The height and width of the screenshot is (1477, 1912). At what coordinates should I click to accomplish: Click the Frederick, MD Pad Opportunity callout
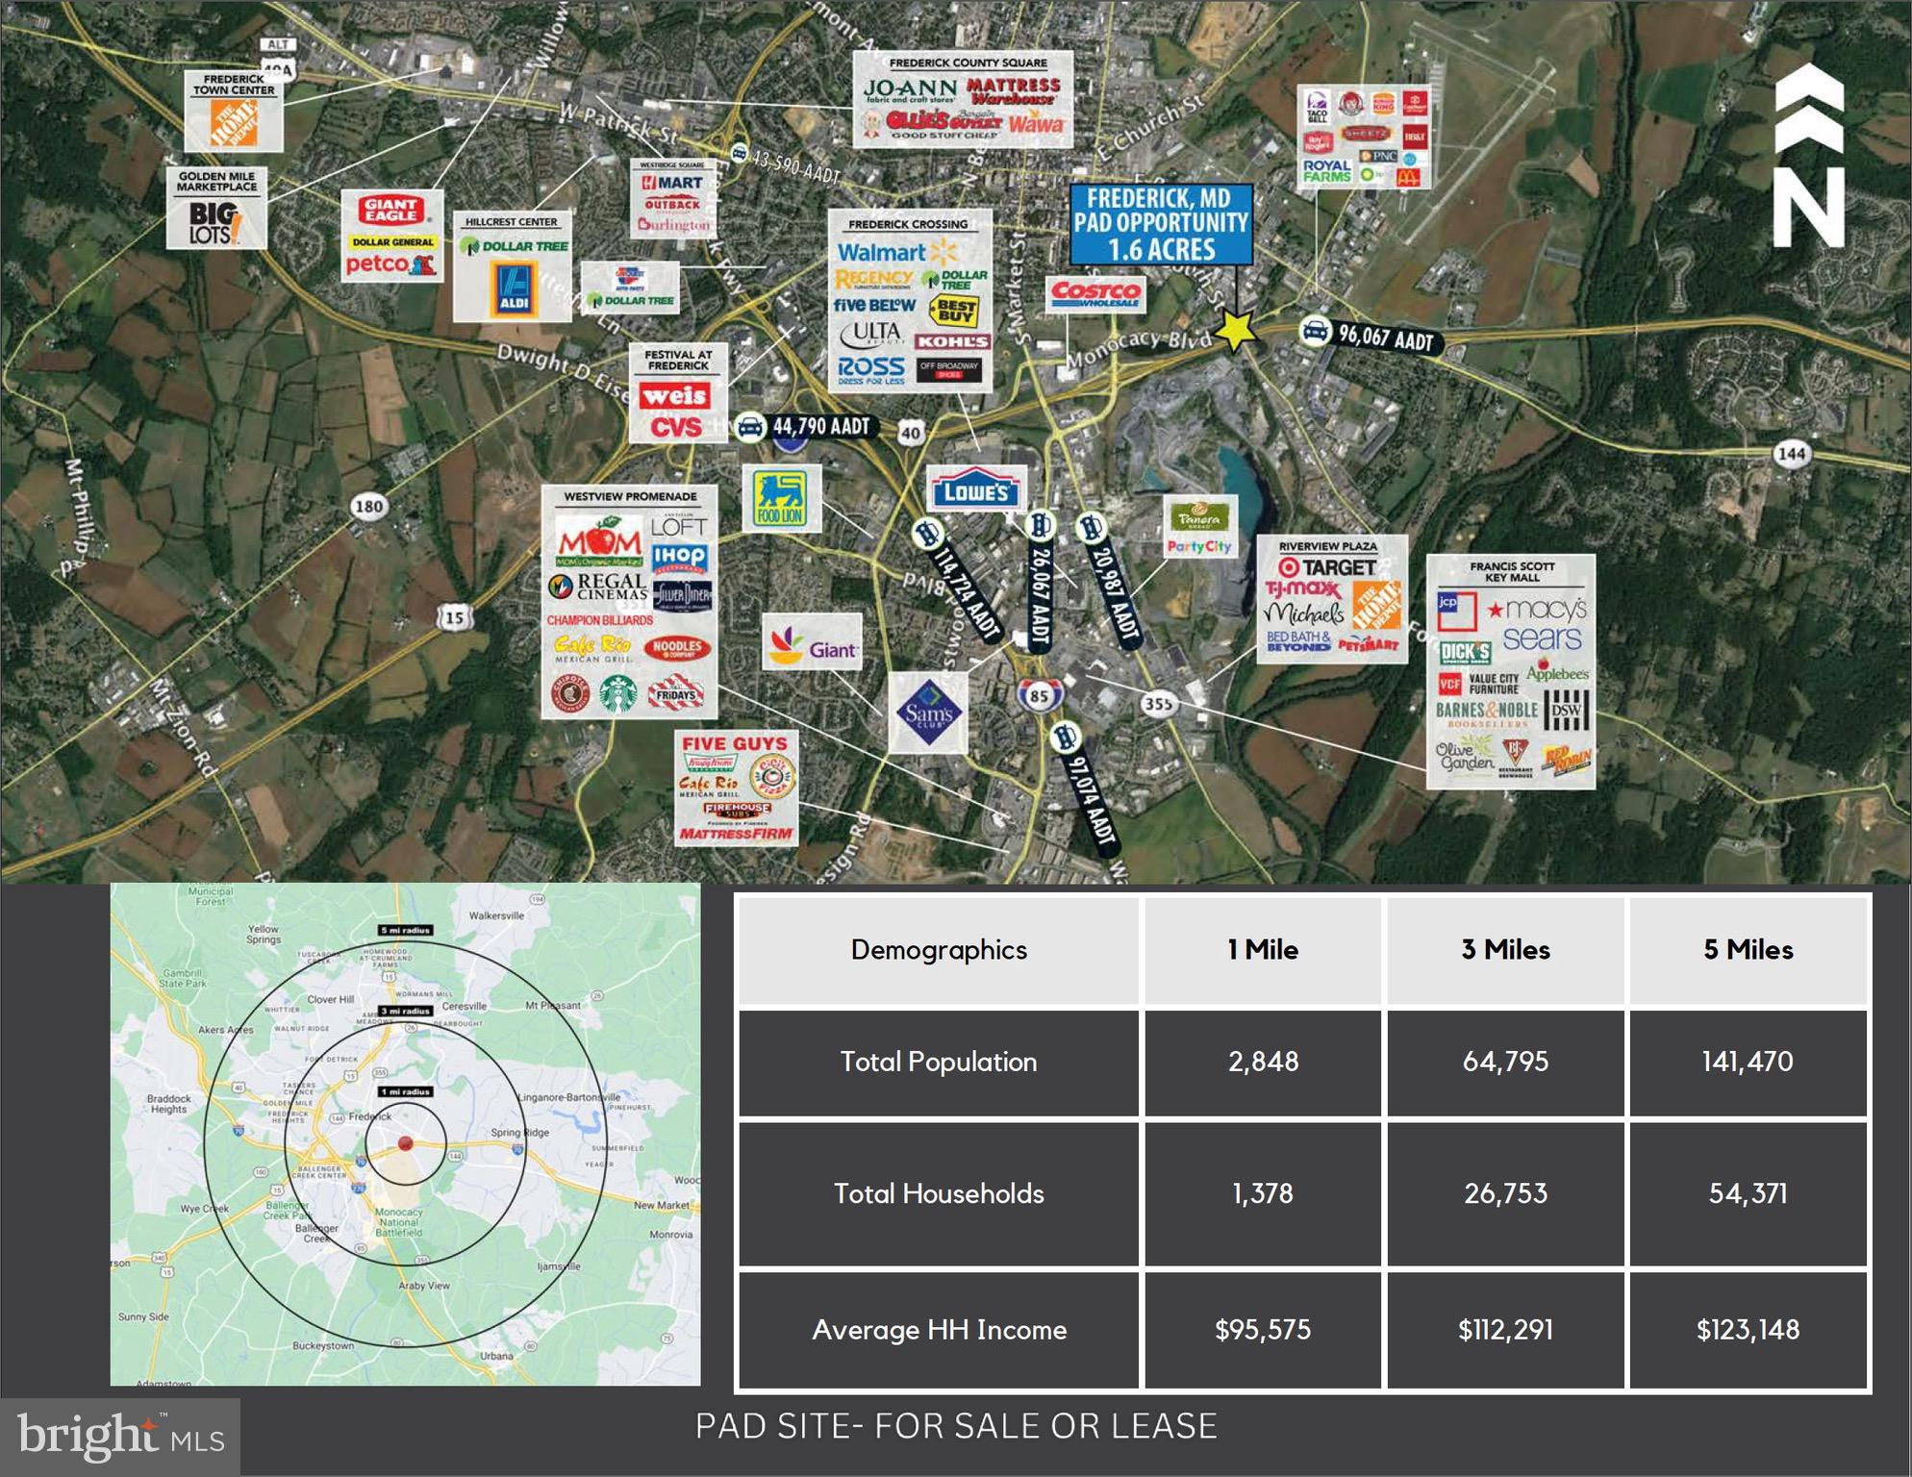[1161, 224]
